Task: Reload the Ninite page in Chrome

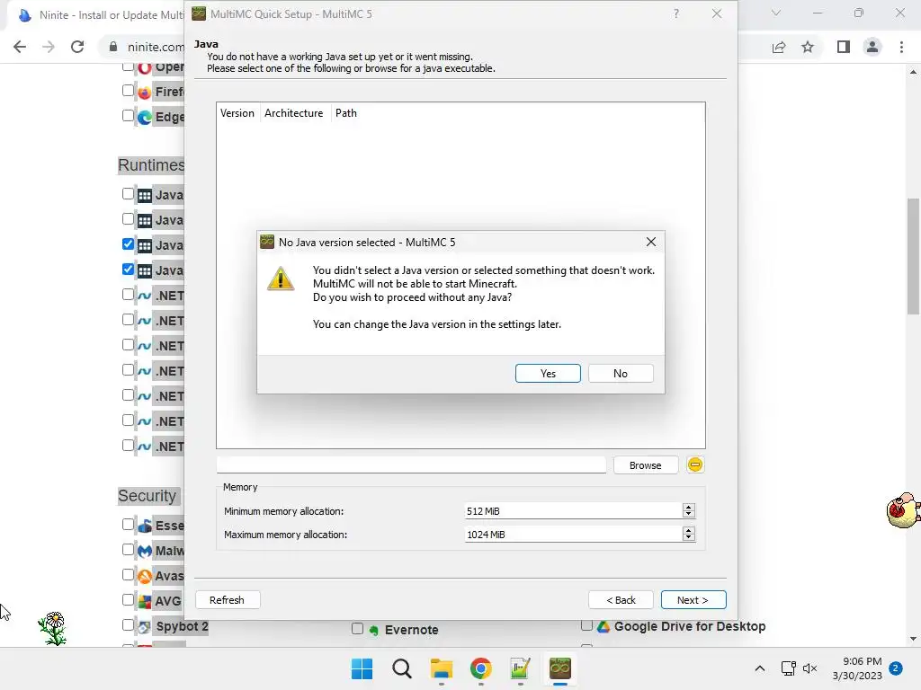Action: (77, 47)
